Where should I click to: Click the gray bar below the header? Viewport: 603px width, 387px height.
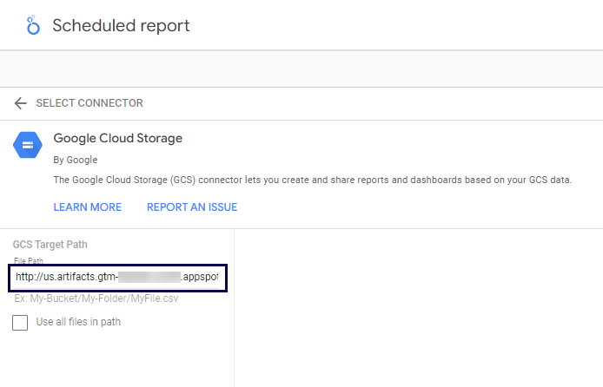click(x=301, y=69)
